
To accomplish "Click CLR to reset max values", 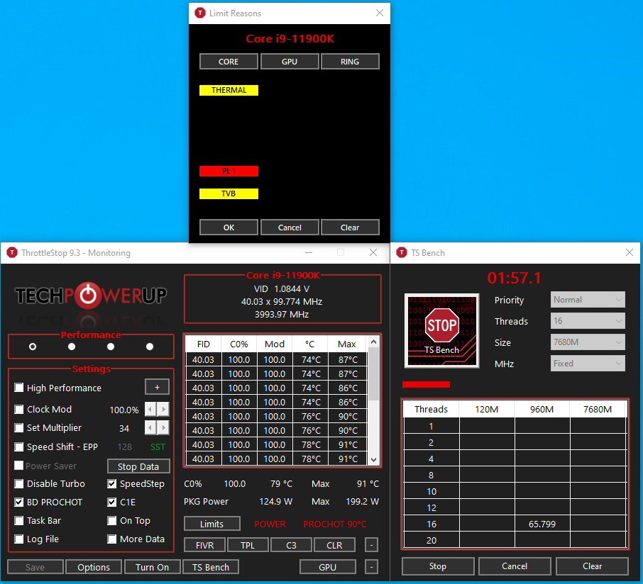I will pyautogui.click(x=334, y=545).
